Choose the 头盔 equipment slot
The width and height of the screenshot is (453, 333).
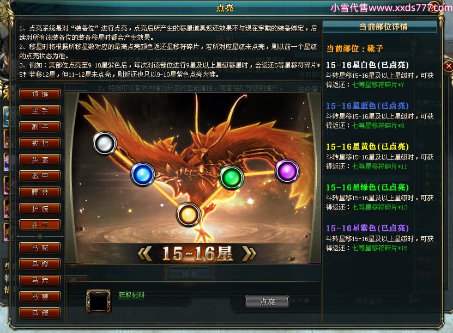(40, 159)
